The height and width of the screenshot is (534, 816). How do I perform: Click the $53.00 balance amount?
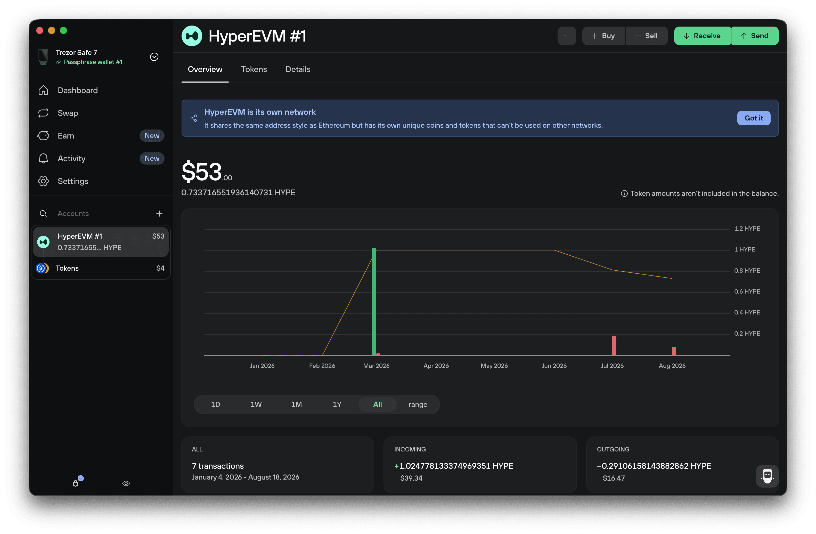click(207, 172)
